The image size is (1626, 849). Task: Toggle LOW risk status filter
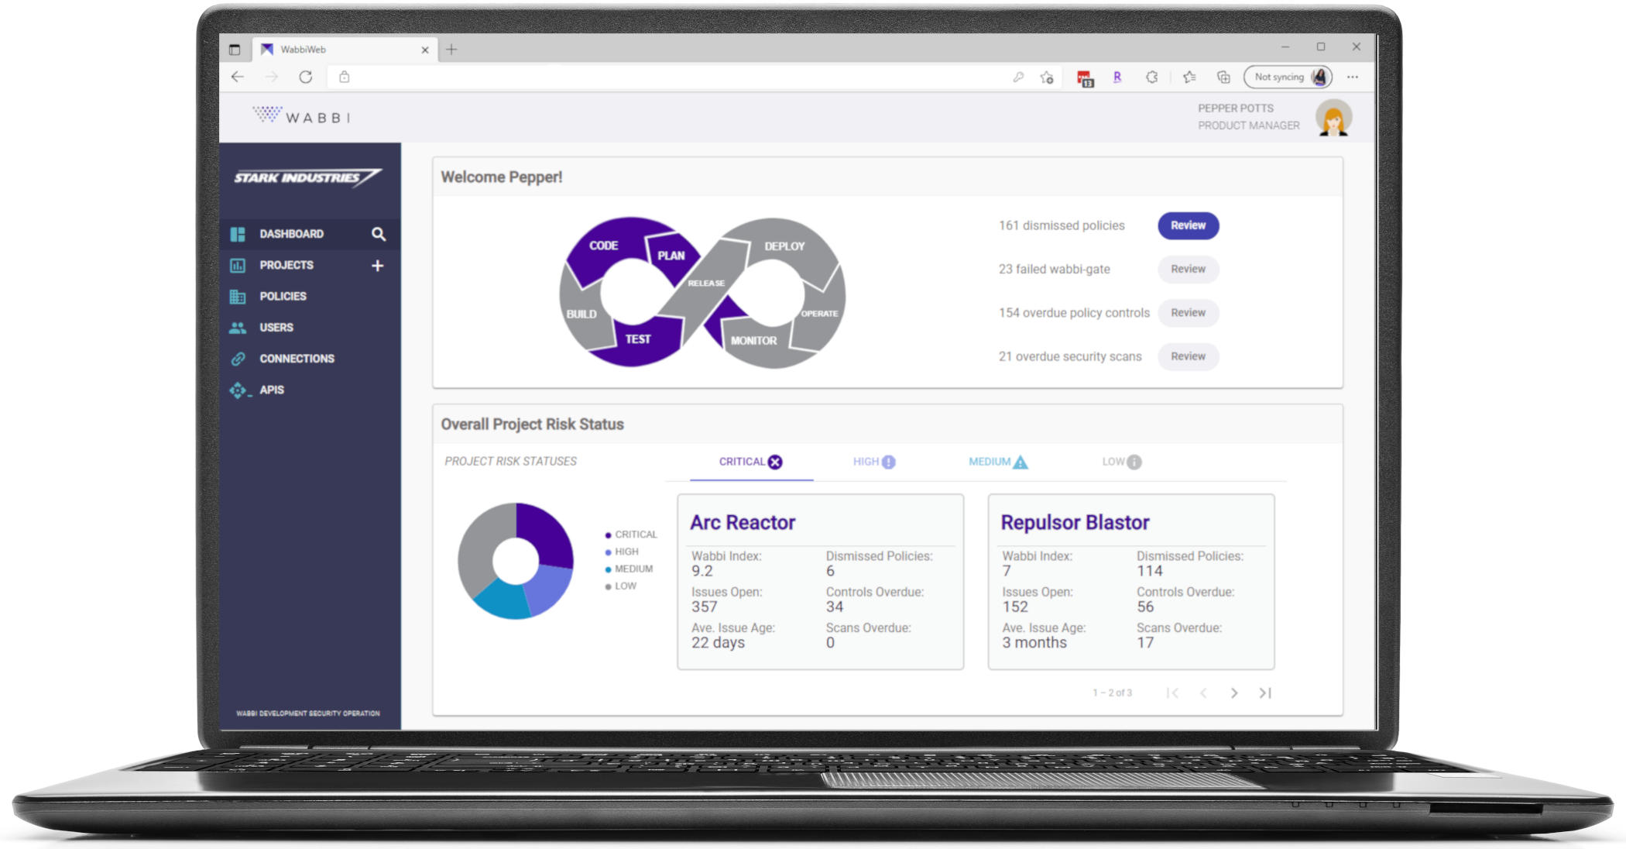point(1120,462)
